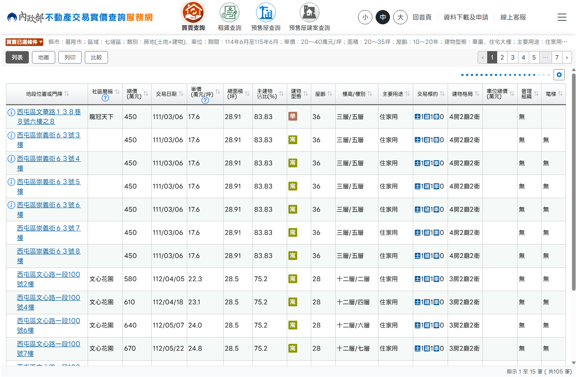Viewport: 576px width, 377px height.
Task: Go to previous page arrow
Action: (x=482, y=58)
